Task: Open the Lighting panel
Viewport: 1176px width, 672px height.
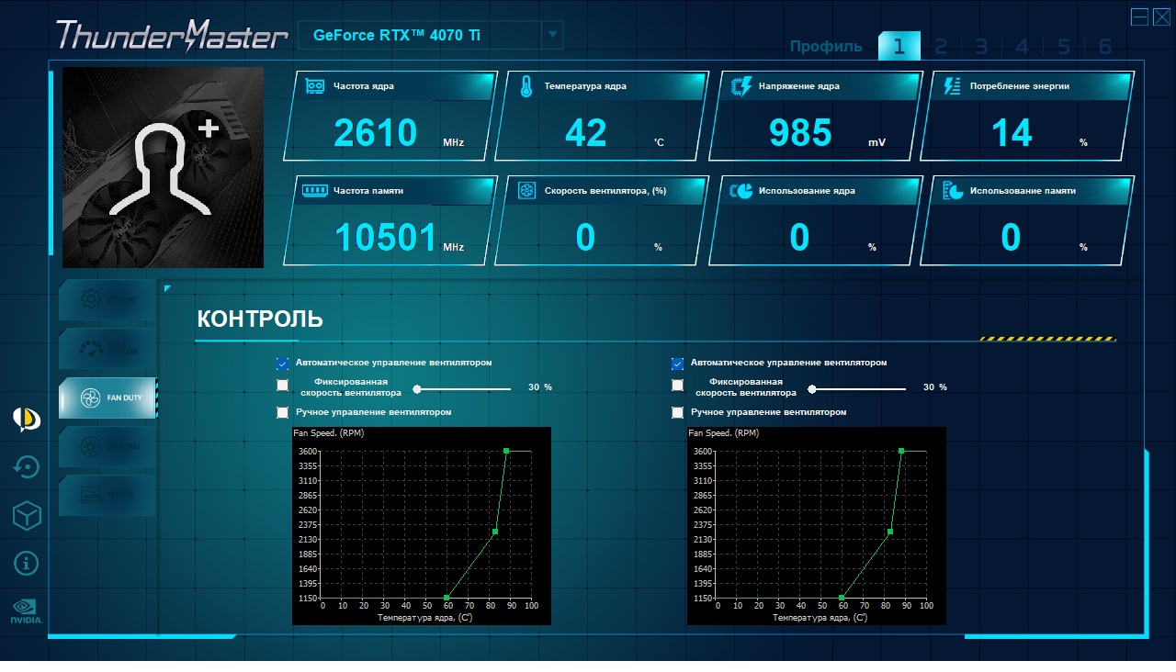Action: 107,446
